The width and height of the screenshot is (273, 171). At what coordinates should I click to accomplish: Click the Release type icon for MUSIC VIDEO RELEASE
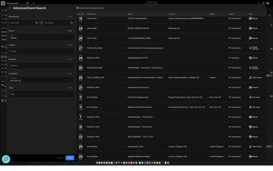click(x=250, y=28)
